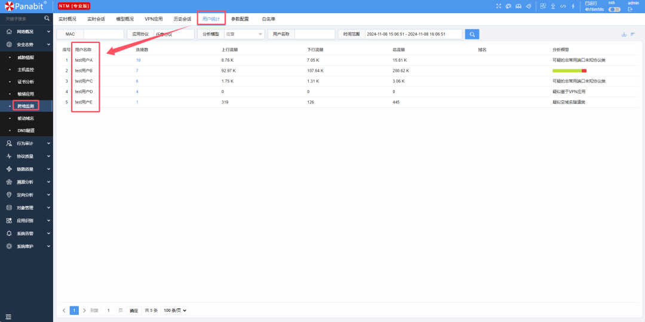
Task: Click the blue search button
Action: (x=472, y=34)
